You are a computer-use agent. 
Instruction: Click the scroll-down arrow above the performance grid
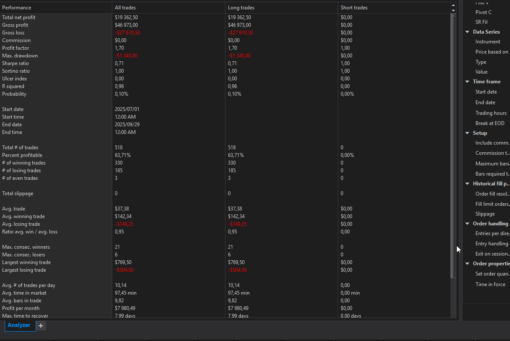tap(453, 11)
